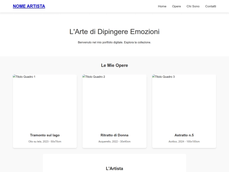
Task: Select the Astratto n.5 title
Action: point(184,135)
